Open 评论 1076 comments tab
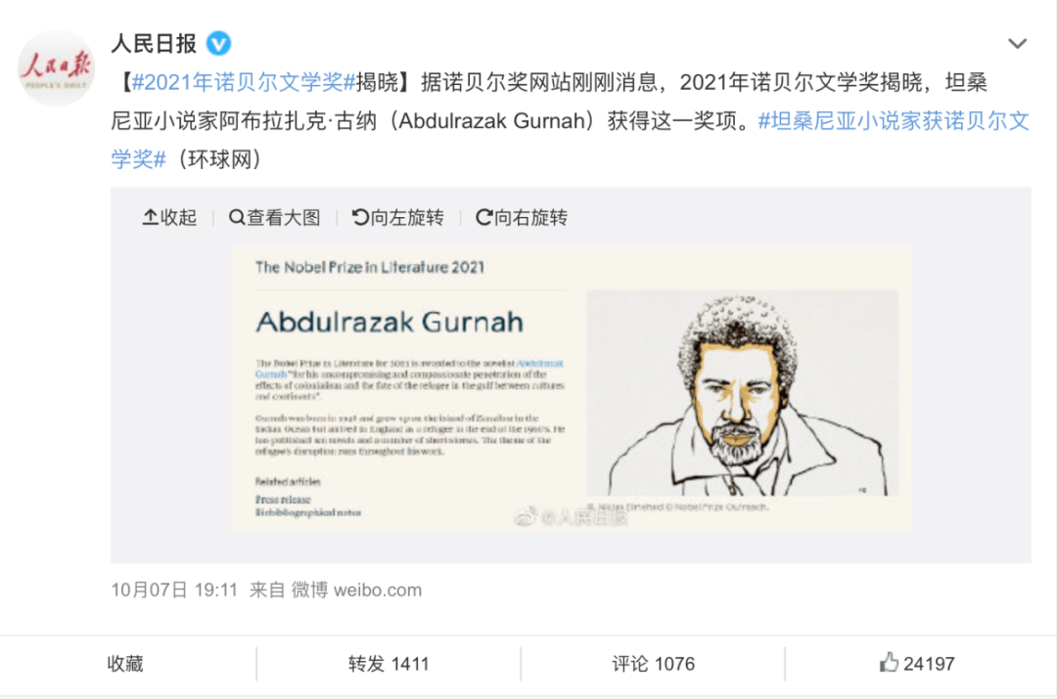 [653, 664]
